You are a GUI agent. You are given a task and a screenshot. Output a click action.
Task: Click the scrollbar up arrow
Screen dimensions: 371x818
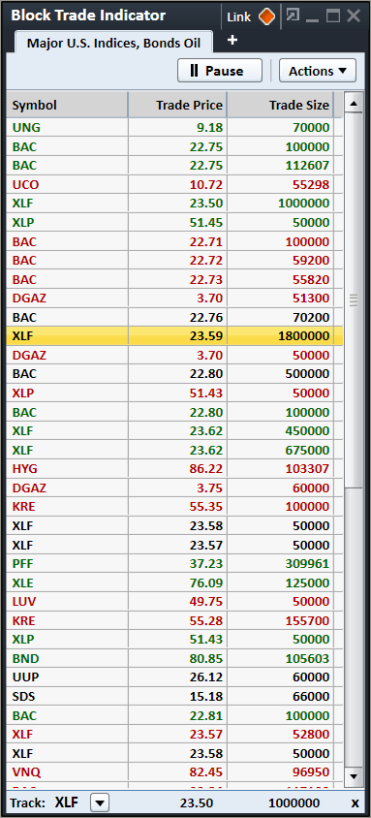click(x=354, y=104)
